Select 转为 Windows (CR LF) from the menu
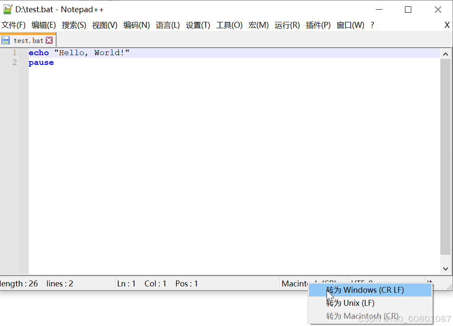Image resolution: width=453 pixels, height=326 pixels. click(x=366, y=290)
